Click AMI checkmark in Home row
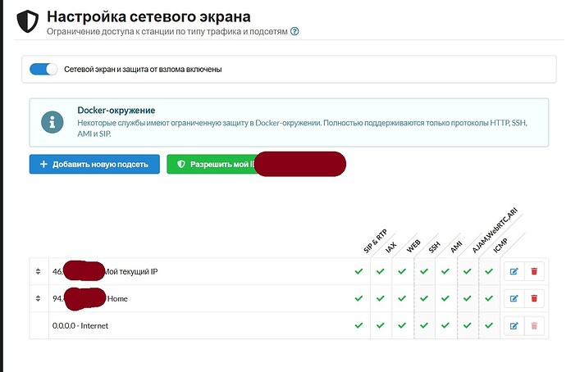The image size is (566, 372). [x=445, y=298]
